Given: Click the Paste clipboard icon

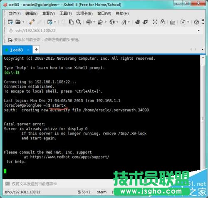Looking at the screenshot, I should [71, 22].
